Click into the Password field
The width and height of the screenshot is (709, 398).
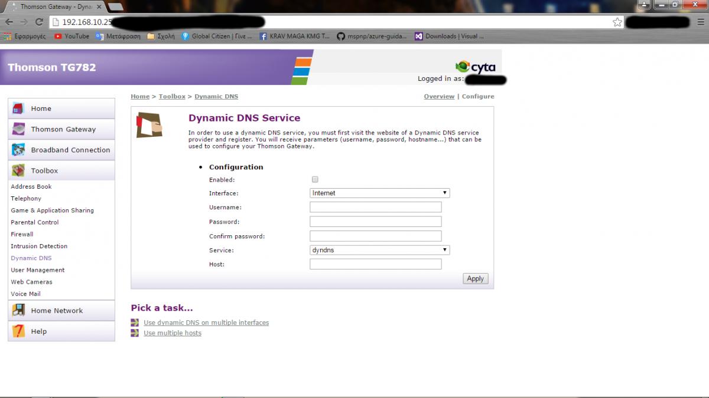click(x=376, y=222)
